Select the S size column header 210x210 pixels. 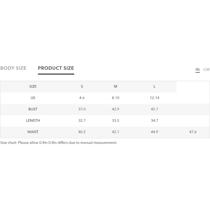82,86
